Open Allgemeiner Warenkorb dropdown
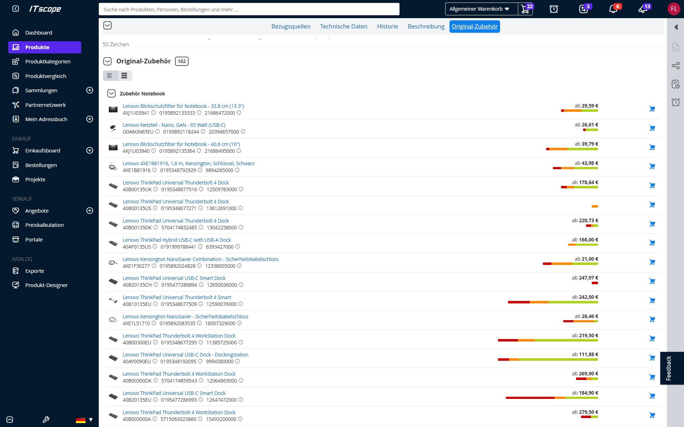The width and height of the screenshot is (684, 427). pos(479,9)
